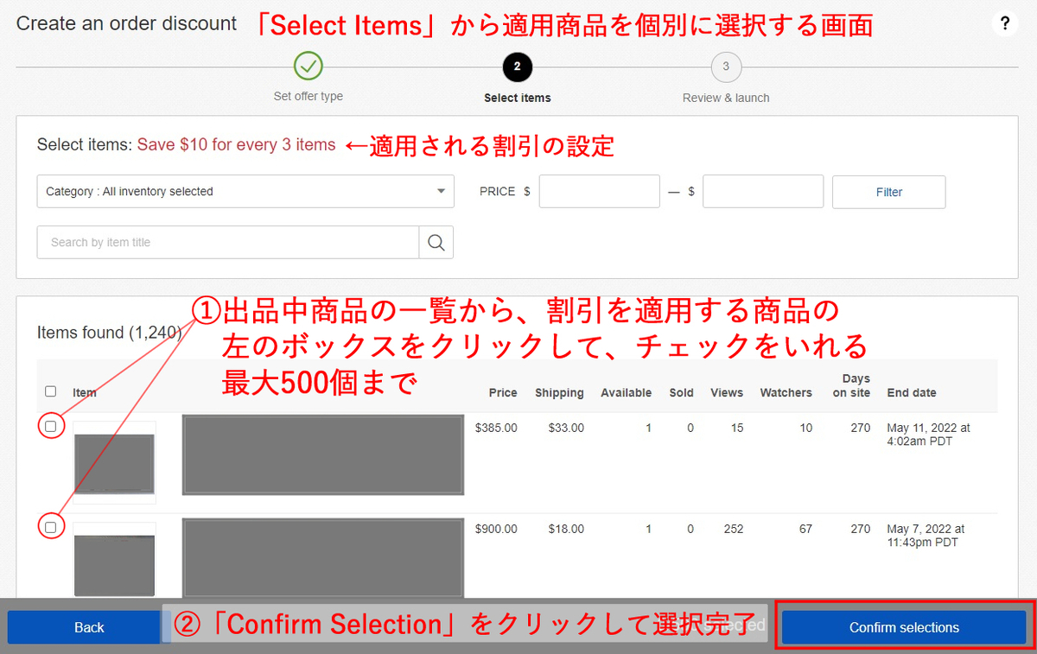Click the Filter button
The width and height of the screenshot is (1037, 654).
click(889, 192)
